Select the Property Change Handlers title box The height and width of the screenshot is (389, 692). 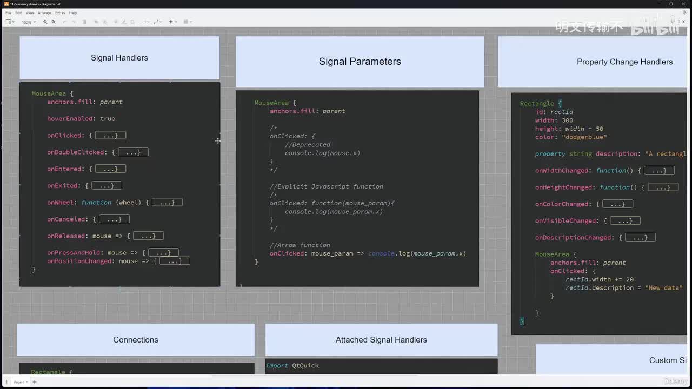[593, 62]
